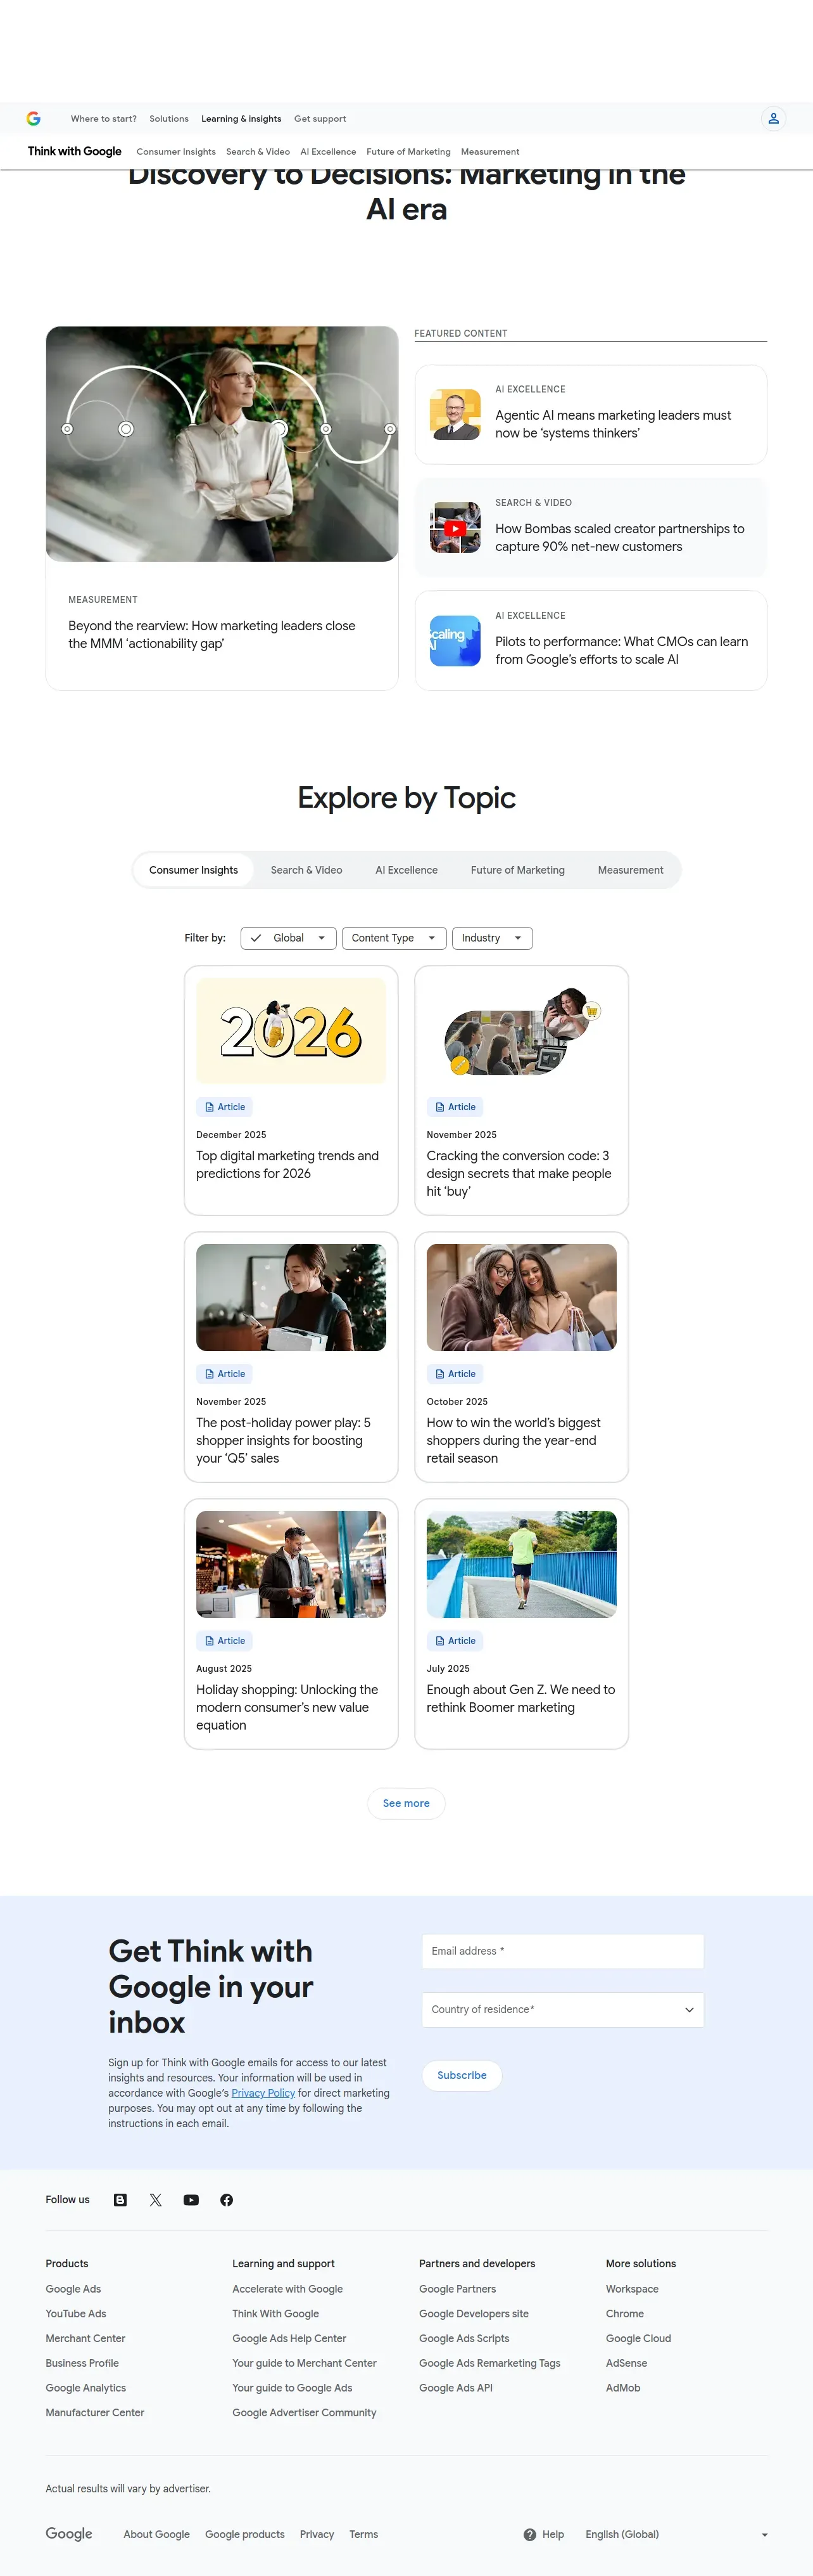
Task: Select the AI Excellence topic tab
Action: [406, 870]
